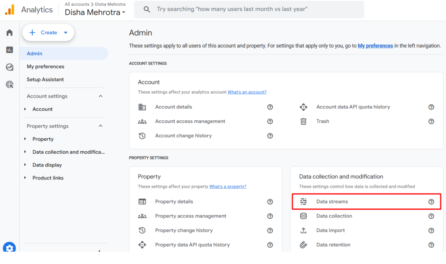This screenshot has height=264, width=446.
Task: Open the Disha Mehrotra account selector
Action: [x=95, y=13]
